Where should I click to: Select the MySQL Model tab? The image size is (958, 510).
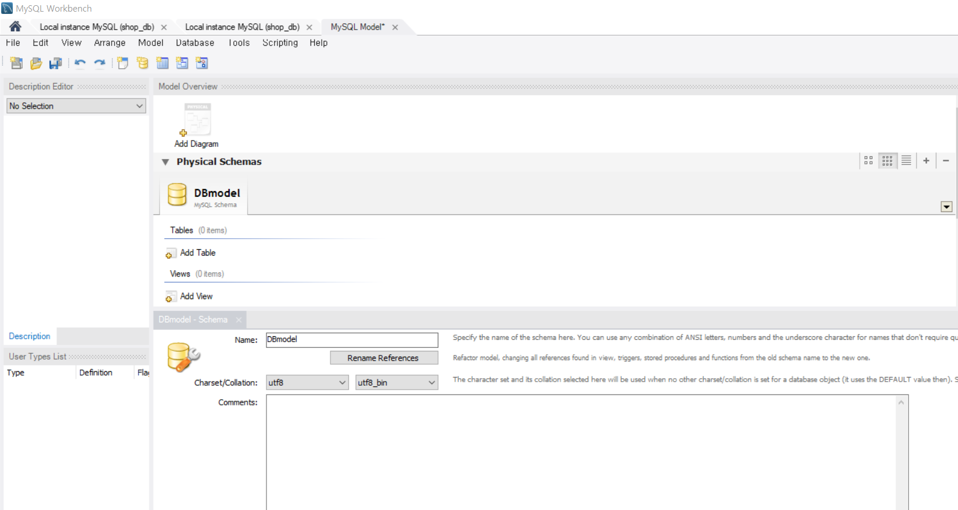click(358, 27)
